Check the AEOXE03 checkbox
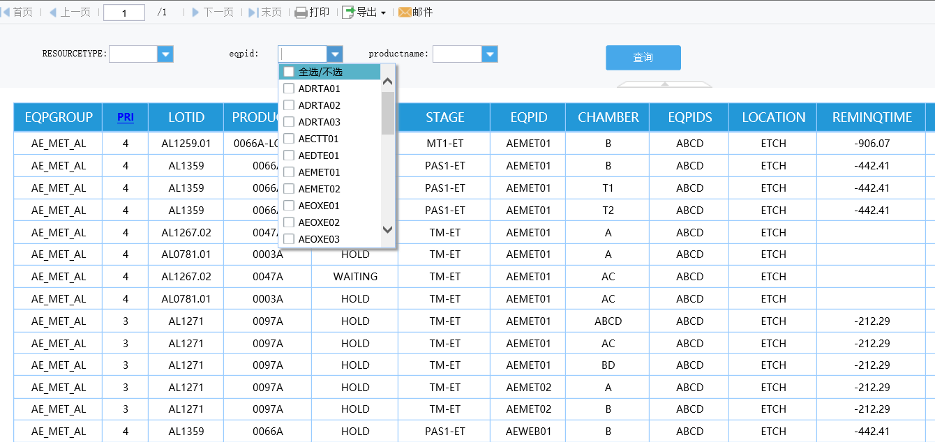 [289, 239]
